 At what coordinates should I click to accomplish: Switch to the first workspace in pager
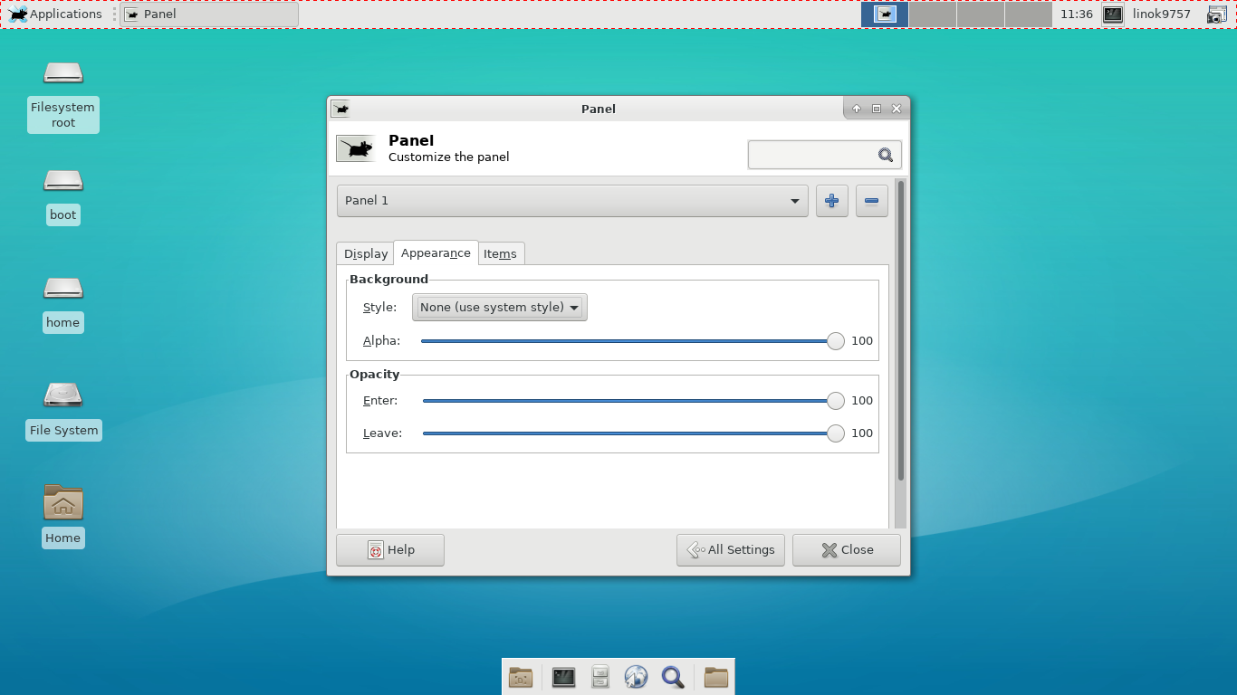pos(885,14)
